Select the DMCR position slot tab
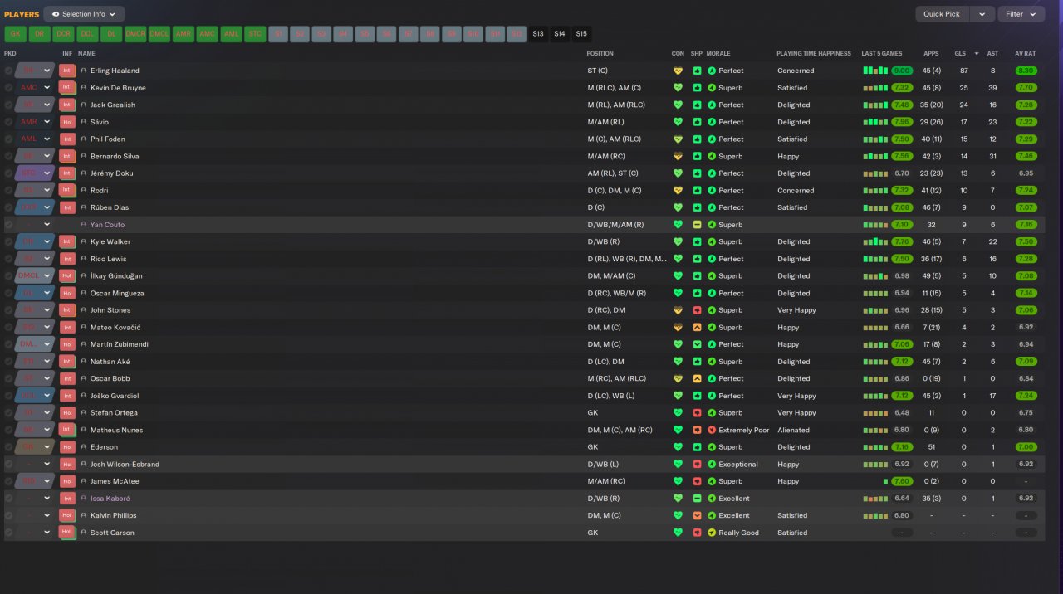 pyautogui.click(x=135, y=34)
